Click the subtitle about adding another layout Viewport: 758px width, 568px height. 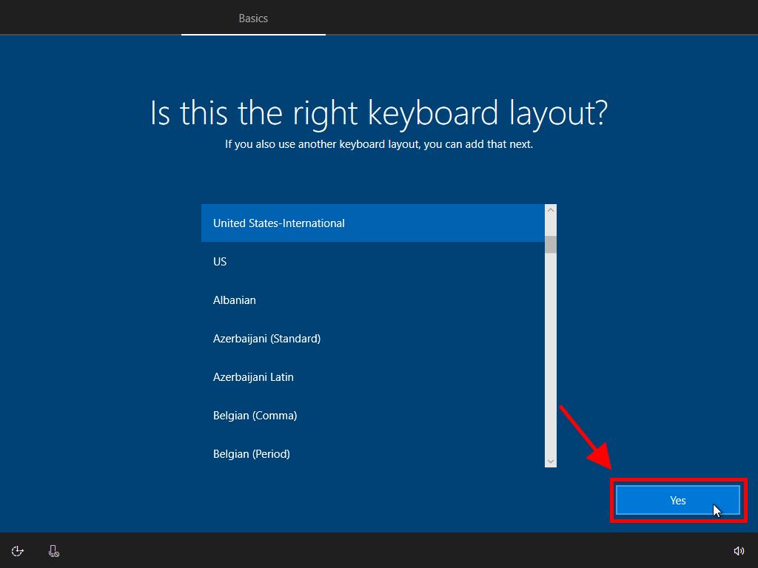pyautogui.click(x=378, y=144)
